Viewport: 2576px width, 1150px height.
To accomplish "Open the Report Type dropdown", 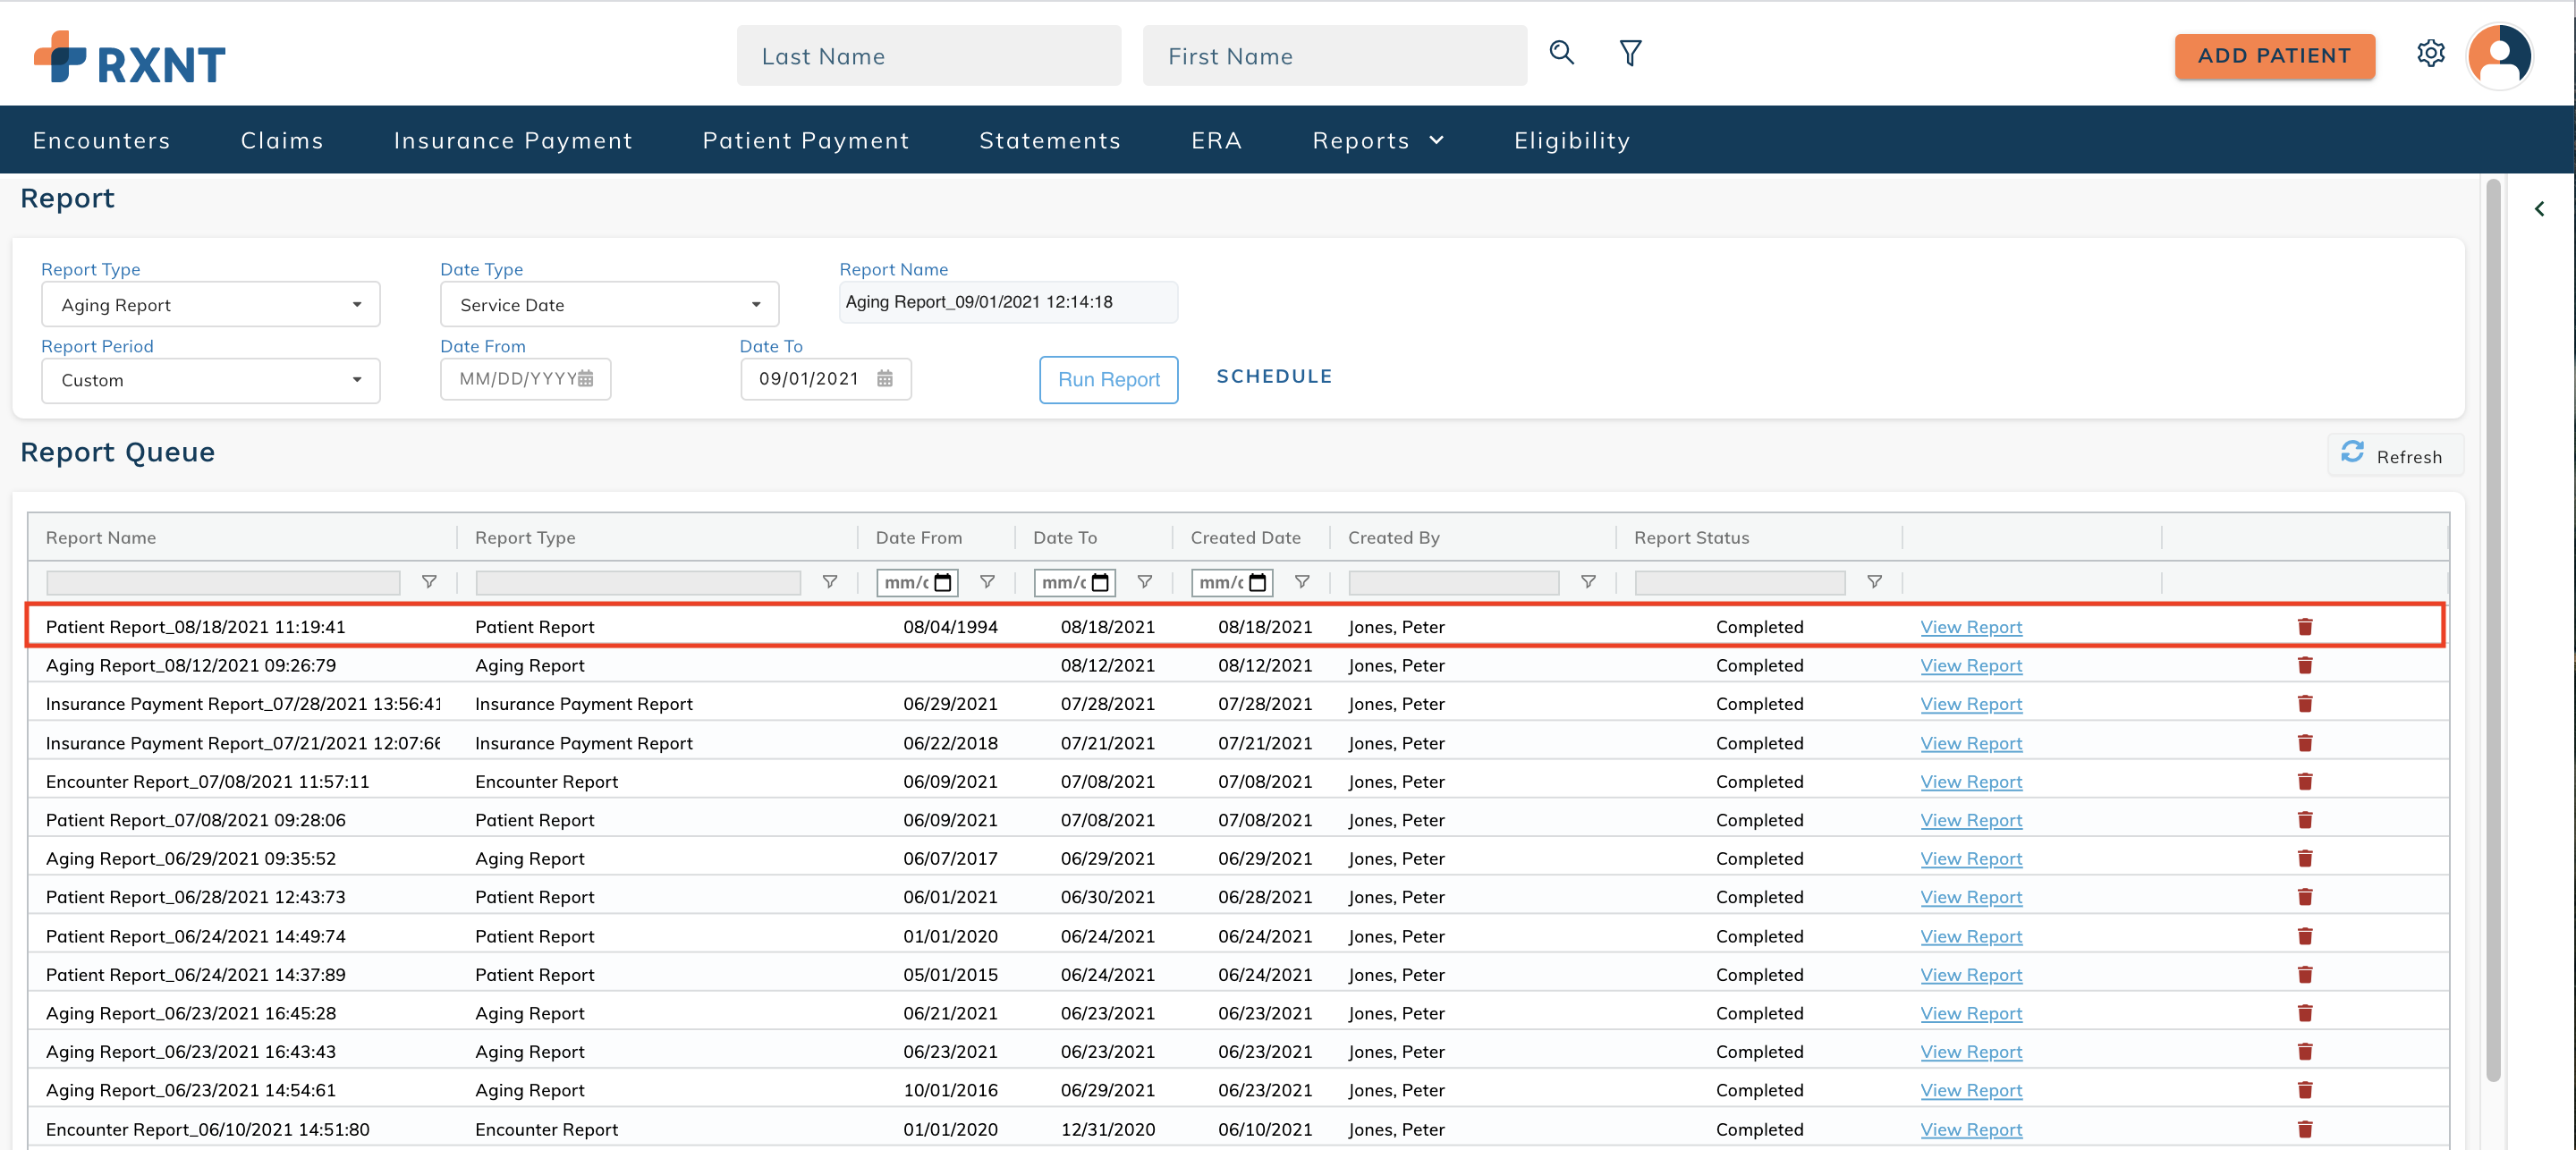I will pos(210,305).
